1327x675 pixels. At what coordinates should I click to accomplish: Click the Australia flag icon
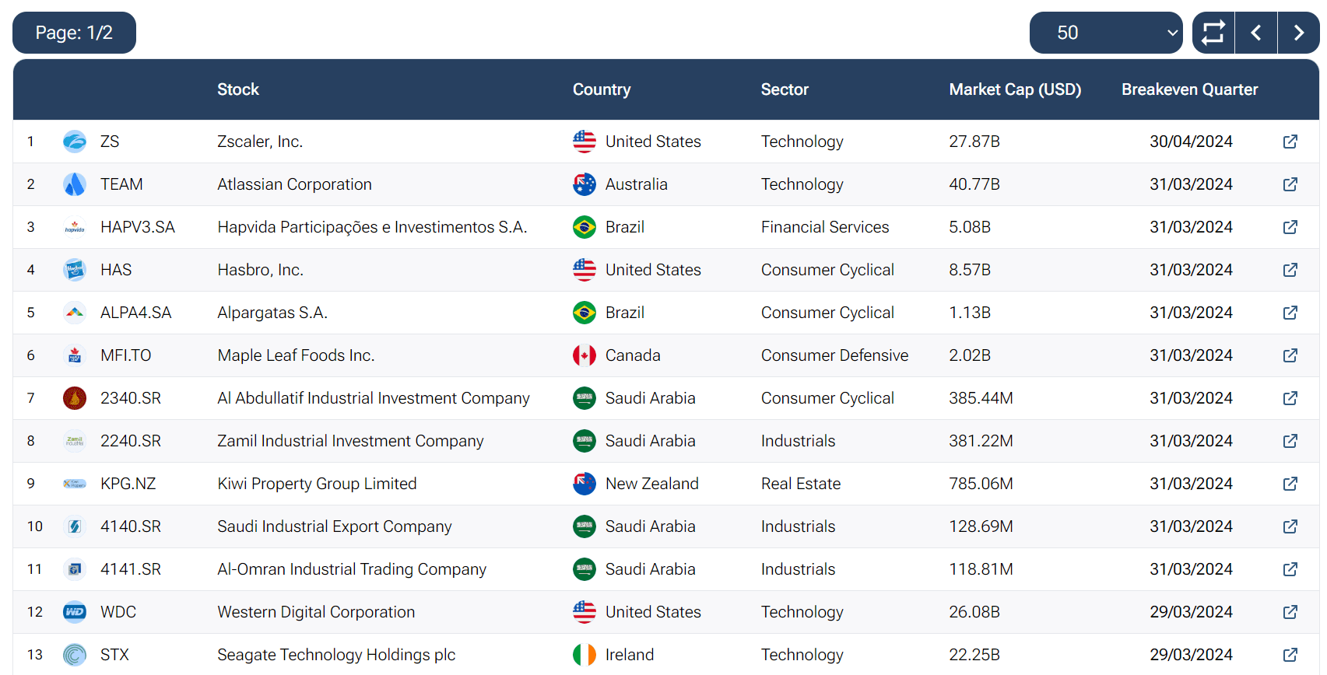pyautogui.click(x=585, y=184)
